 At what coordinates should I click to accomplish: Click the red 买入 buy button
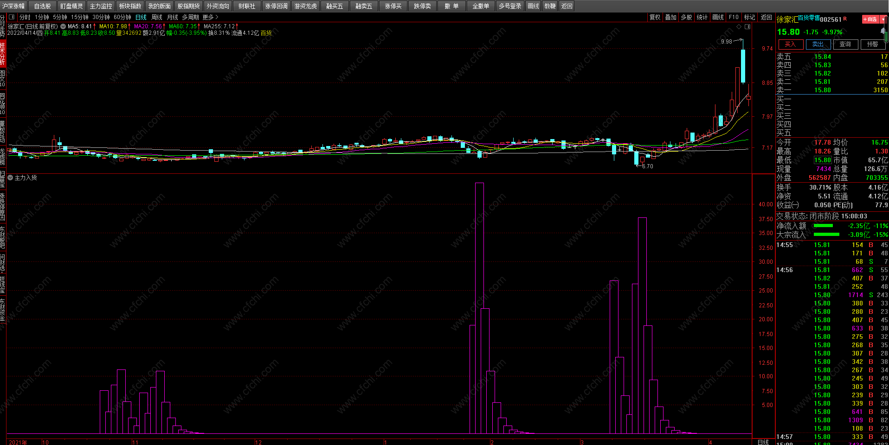pos(791,44)
